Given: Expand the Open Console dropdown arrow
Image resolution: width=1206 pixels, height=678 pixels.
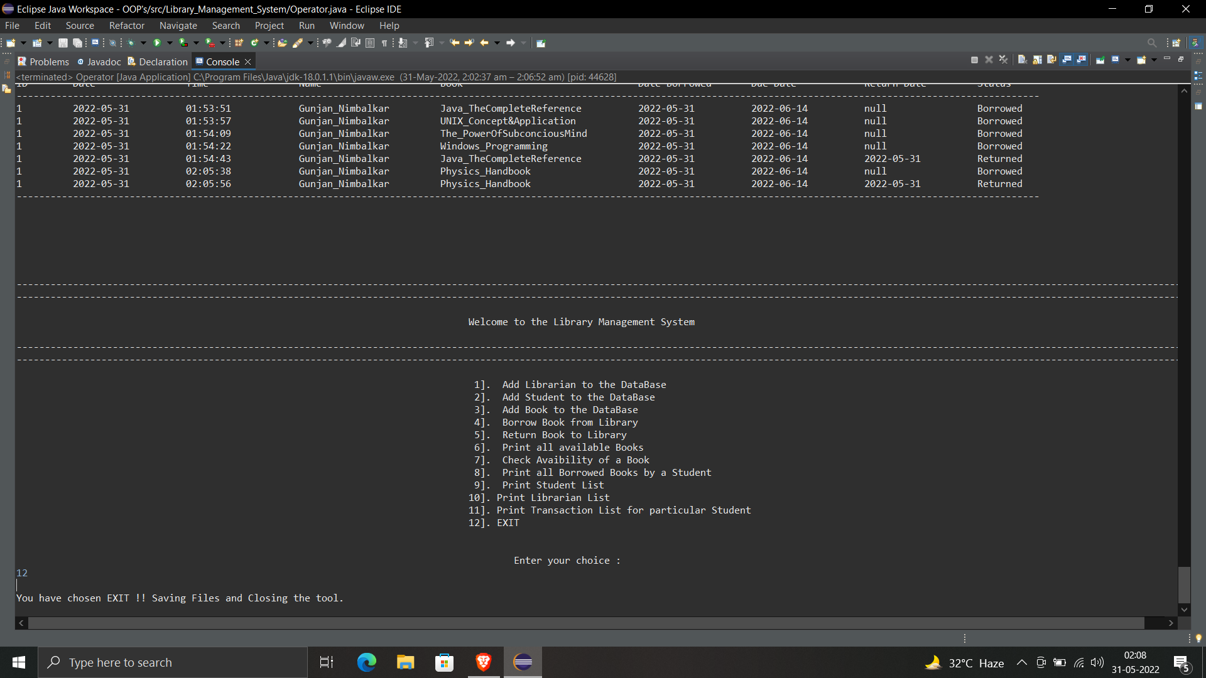Looking at the screenshot, I should coord(1154,60).
